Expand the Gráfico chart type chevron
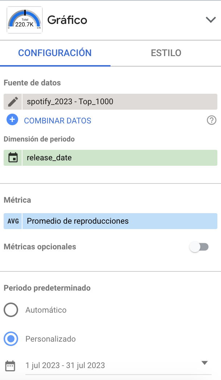 point(210,20)
